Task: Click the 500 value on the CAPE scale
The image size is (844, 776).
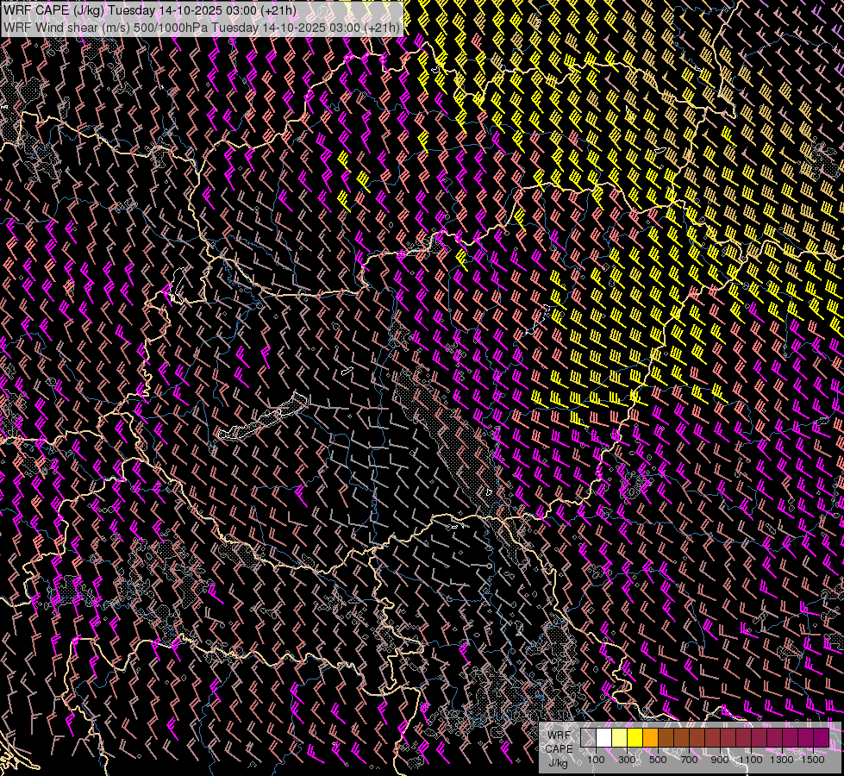Action: (x=658, y=760)
